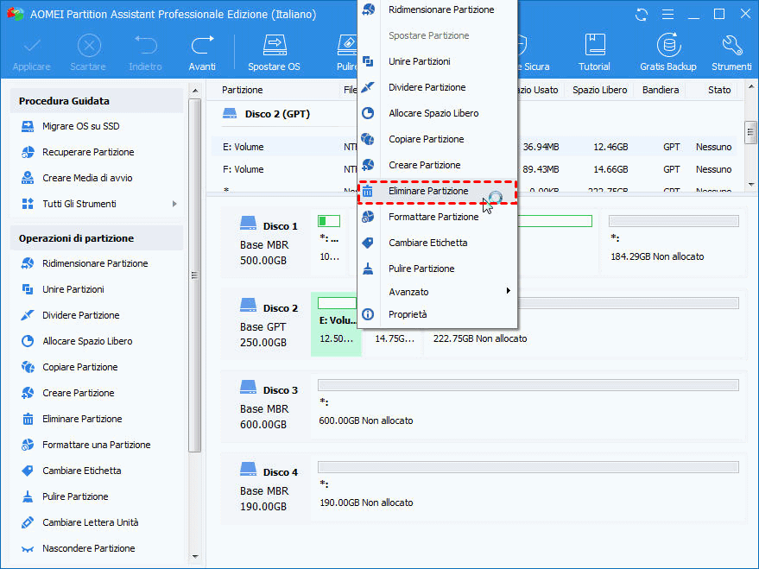
Task: Choose Proprietà in context menu
Action: coord(438,314)
